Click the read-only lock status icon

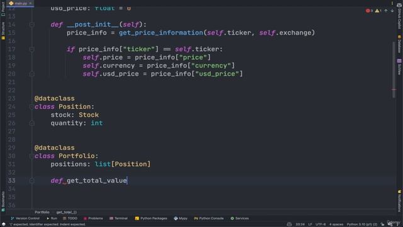click(383, 224)
